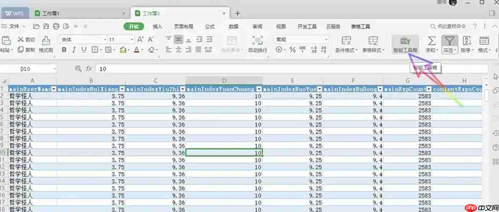Viewport: 499px width, 212px height.
Task: Open the 云服务 (Cloud Service) tab
Action: click(333, 26)
